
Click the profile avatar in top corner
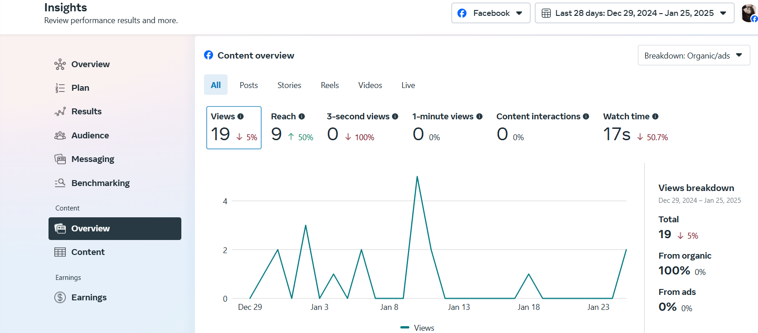click(x=748, y=13)
